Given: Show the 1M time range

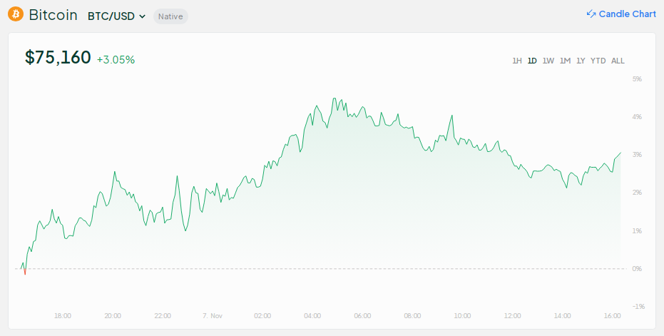Looking at the screenshot, I should click(x=565, y=61).
